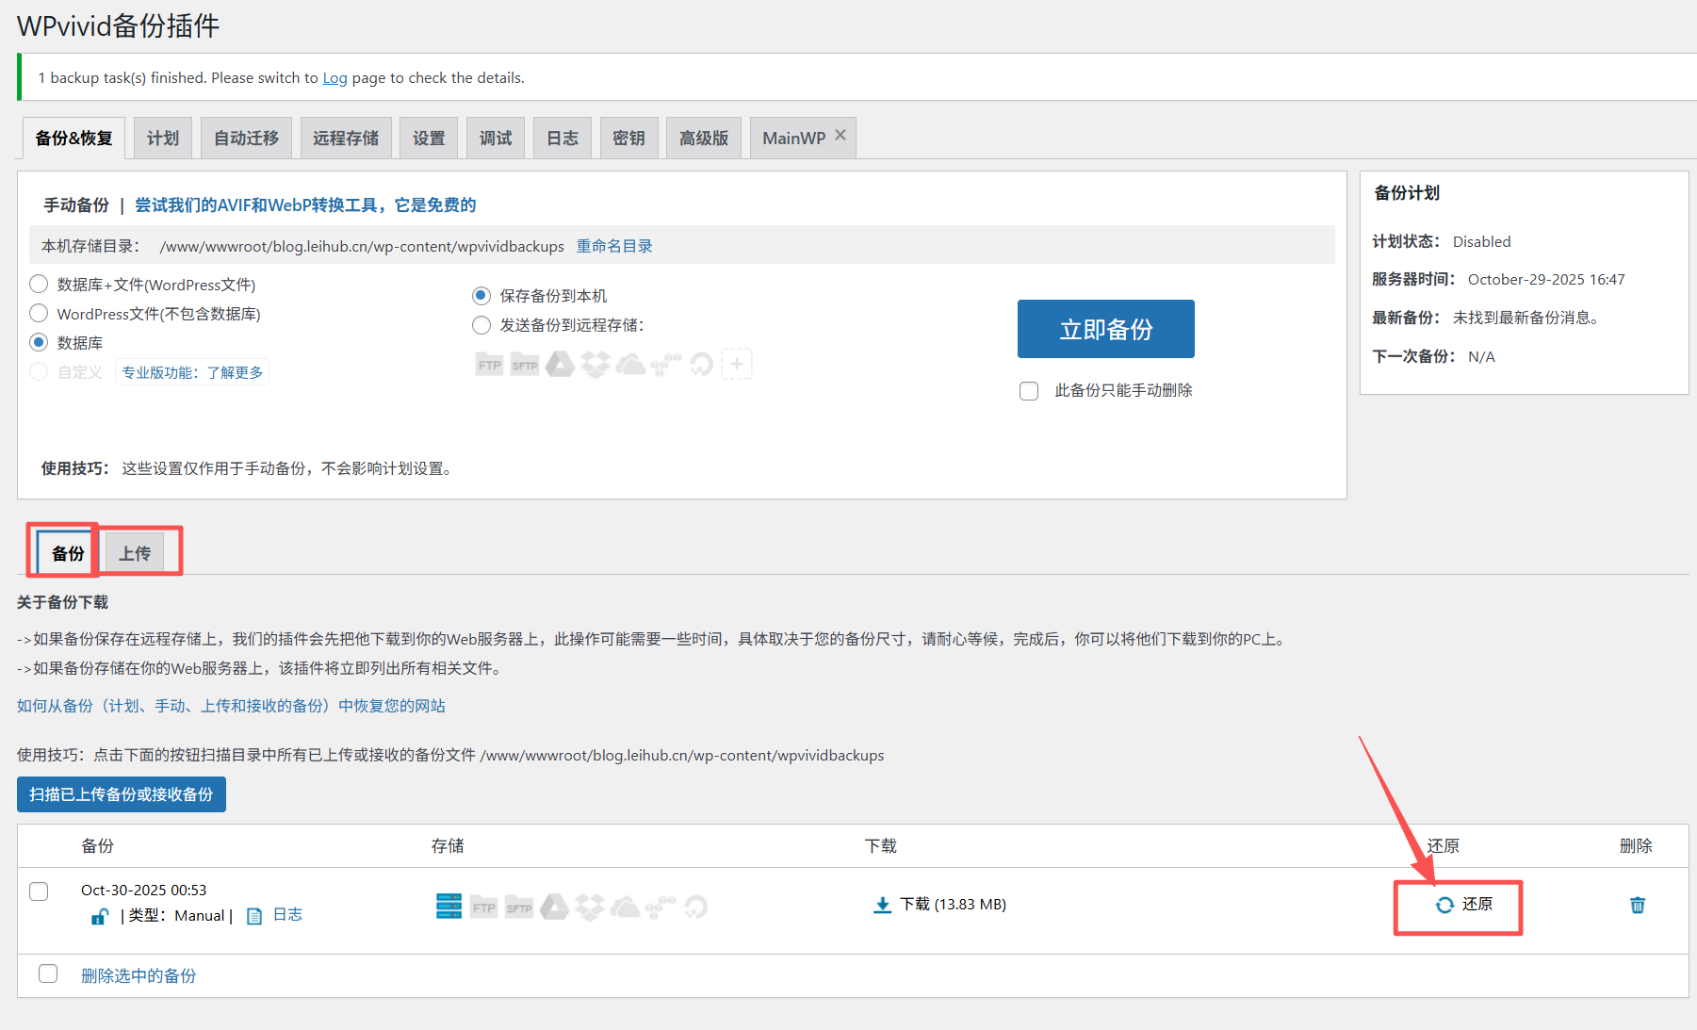The height and width of the screenshot is (1030, 1697).
Task: Check the Oct-30-2025 backup row checkbox
Action: 38,891
